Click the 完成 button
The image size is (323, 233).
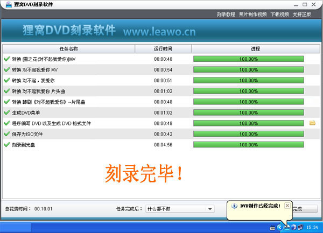tap(305, 209)
